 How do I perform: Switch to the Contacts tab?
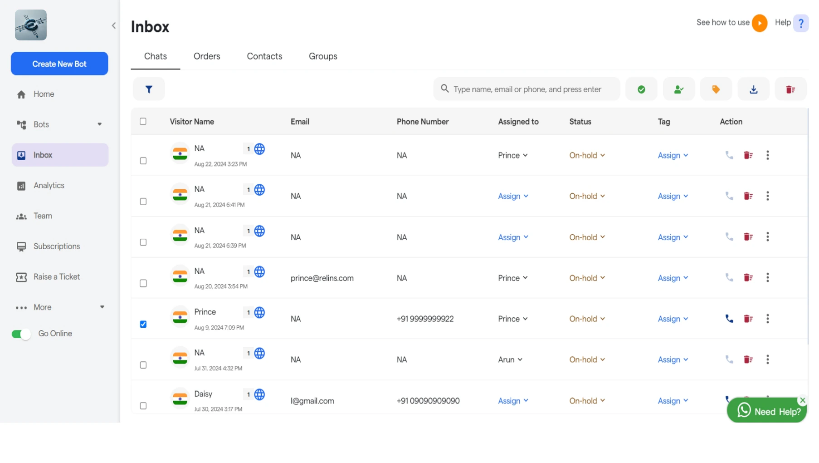[264, 56]
